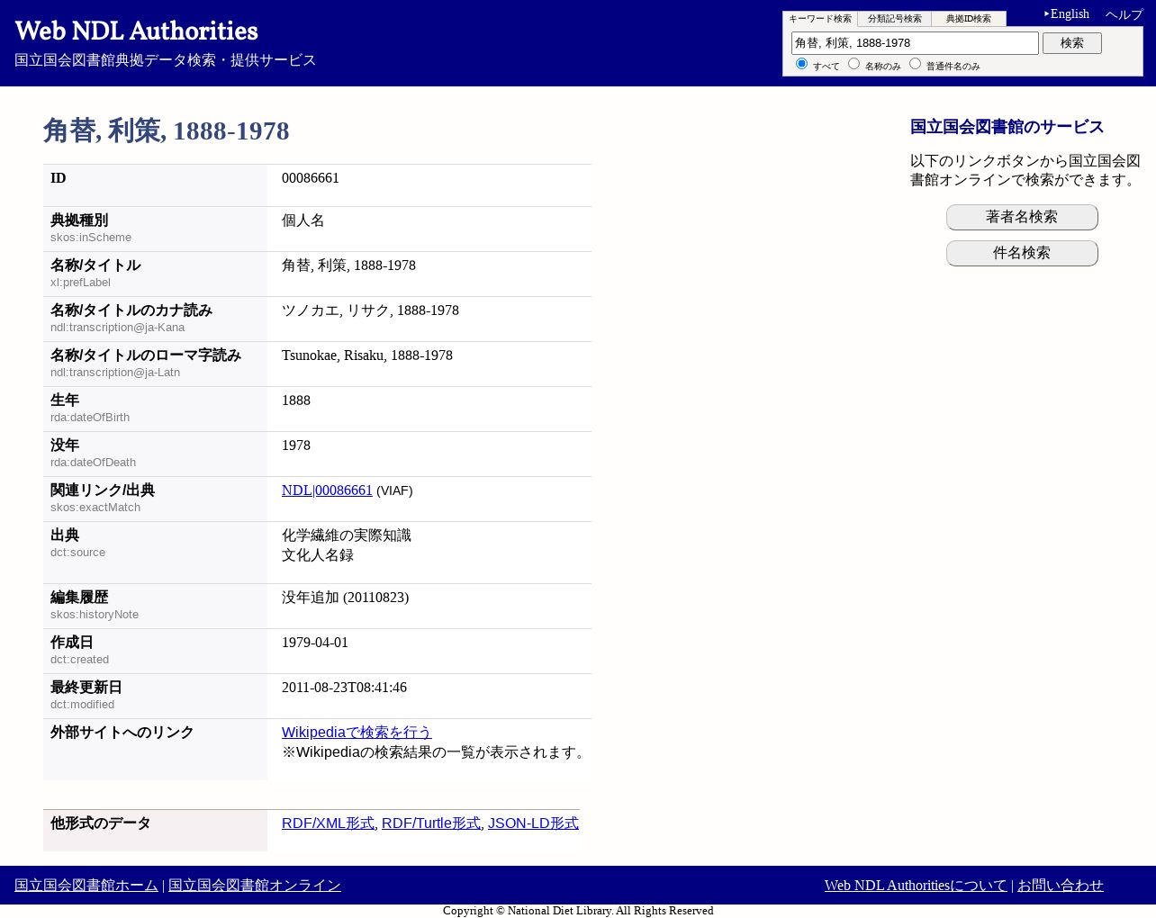Image resolution: width=1156 pixels, height=918 pixels.
Task: Click source text 文化人名録
Action: point(318,555)
